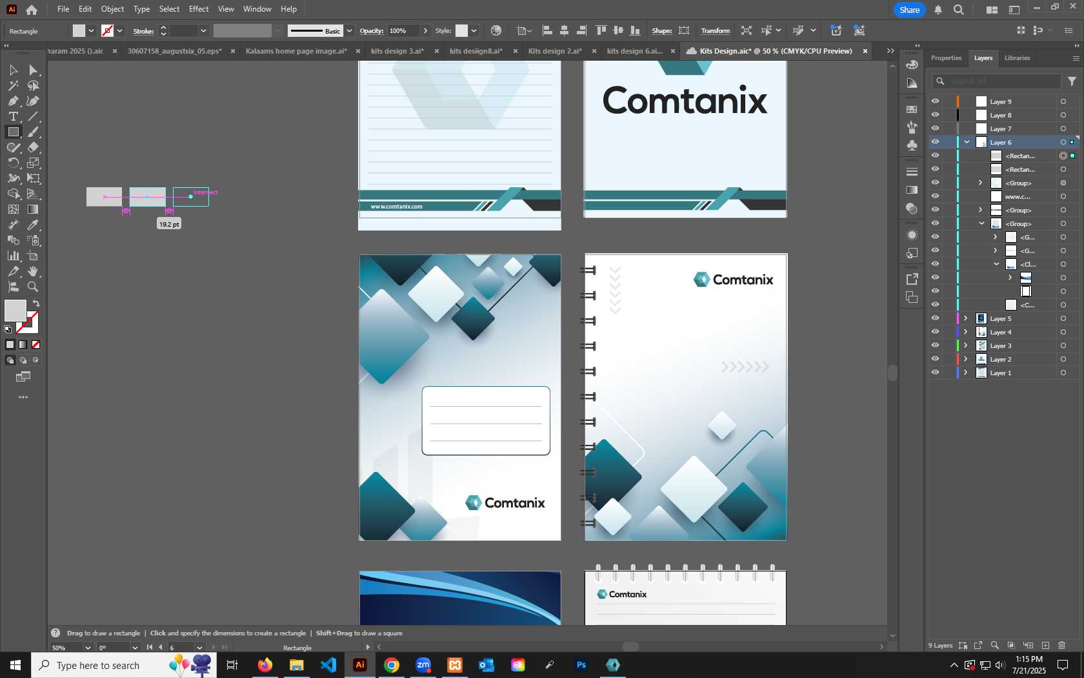Hide Layer 8 using eye icon
1084x678 pixels.
(x=935, y=115)
